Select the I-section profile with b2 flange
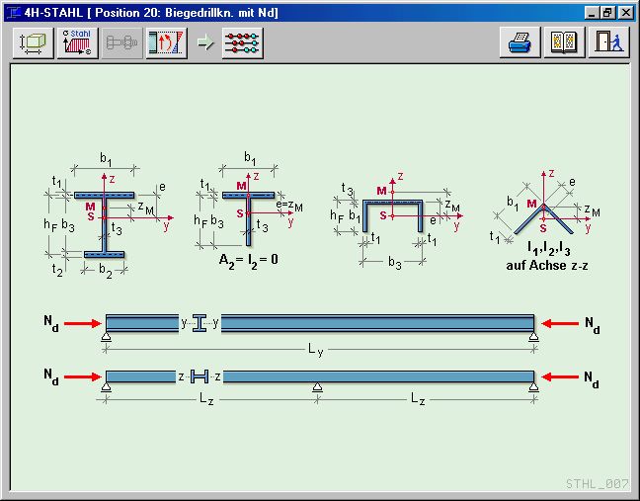 [103, 222]
